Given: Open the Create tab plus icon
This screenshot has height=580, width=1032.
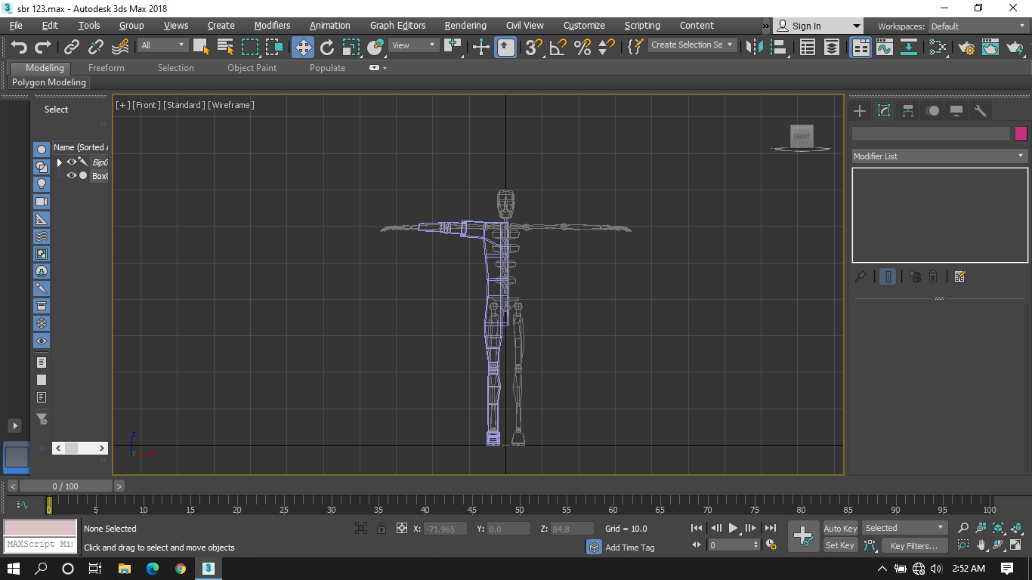Looking at the screenshot, I should coord(860,111).
